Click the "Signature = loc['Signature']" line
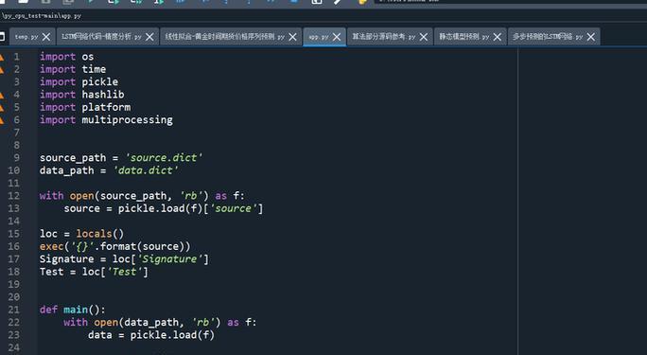The width and height of the screenshot is (647, 355). click(x=124, y=259)
